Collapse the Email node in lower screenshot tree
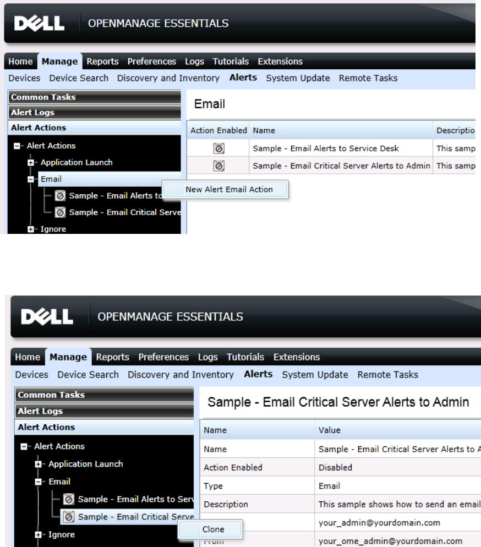Image resolution: width=481 pixels, height=547 pixels. click(x=39, y=482)
